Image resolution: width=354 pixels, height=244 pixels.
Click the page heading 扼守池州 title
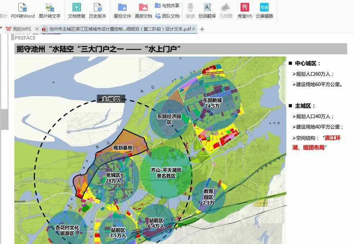pos(98,49)
